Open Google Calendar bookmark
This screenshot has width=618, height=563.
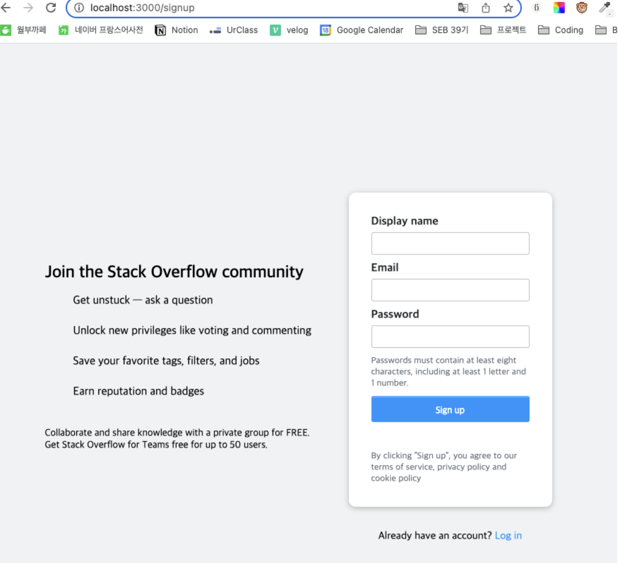[x=362, y=30]
